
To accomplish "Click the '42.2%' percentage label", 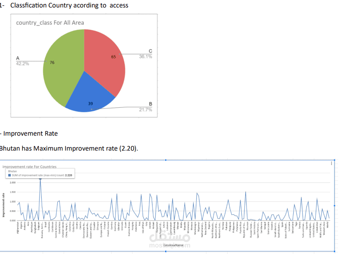I will tap(22, 64).
